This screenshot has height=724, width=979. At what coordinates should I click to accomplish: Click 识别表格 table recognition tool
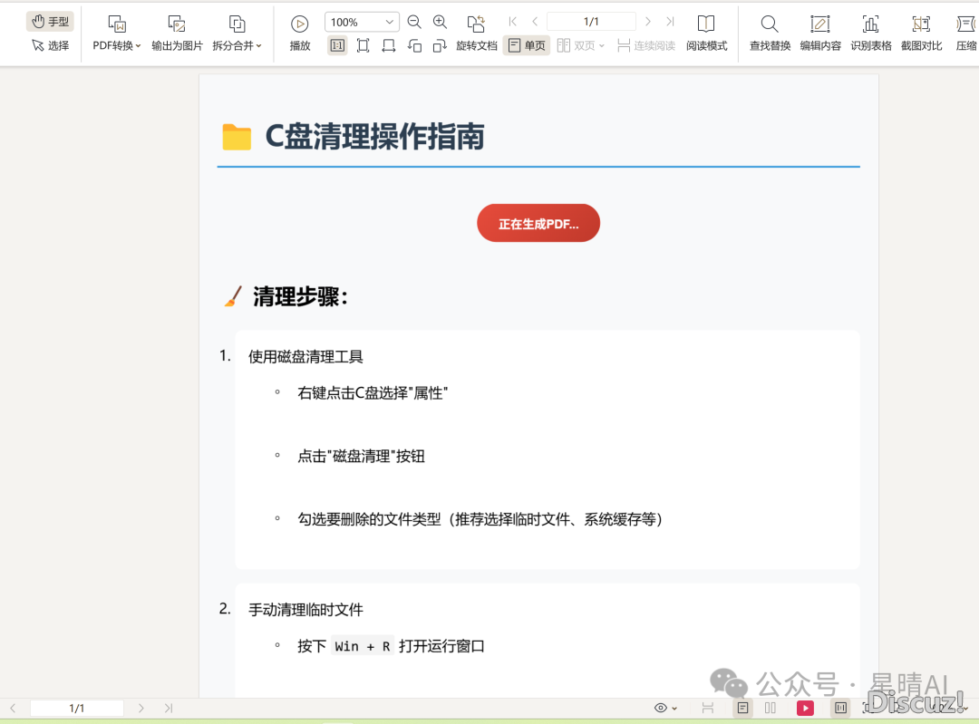[871, 34]
